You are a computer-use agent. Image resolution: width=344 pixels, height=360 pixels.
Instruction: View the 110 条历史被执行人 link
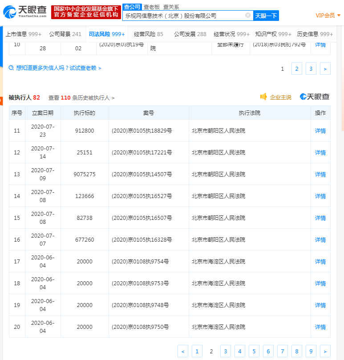point(81,98)
